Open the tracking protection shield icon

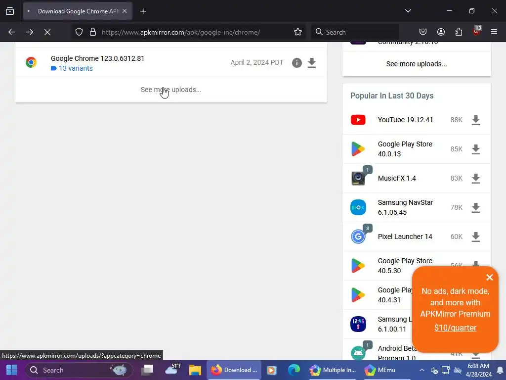[x=79, y=32]
